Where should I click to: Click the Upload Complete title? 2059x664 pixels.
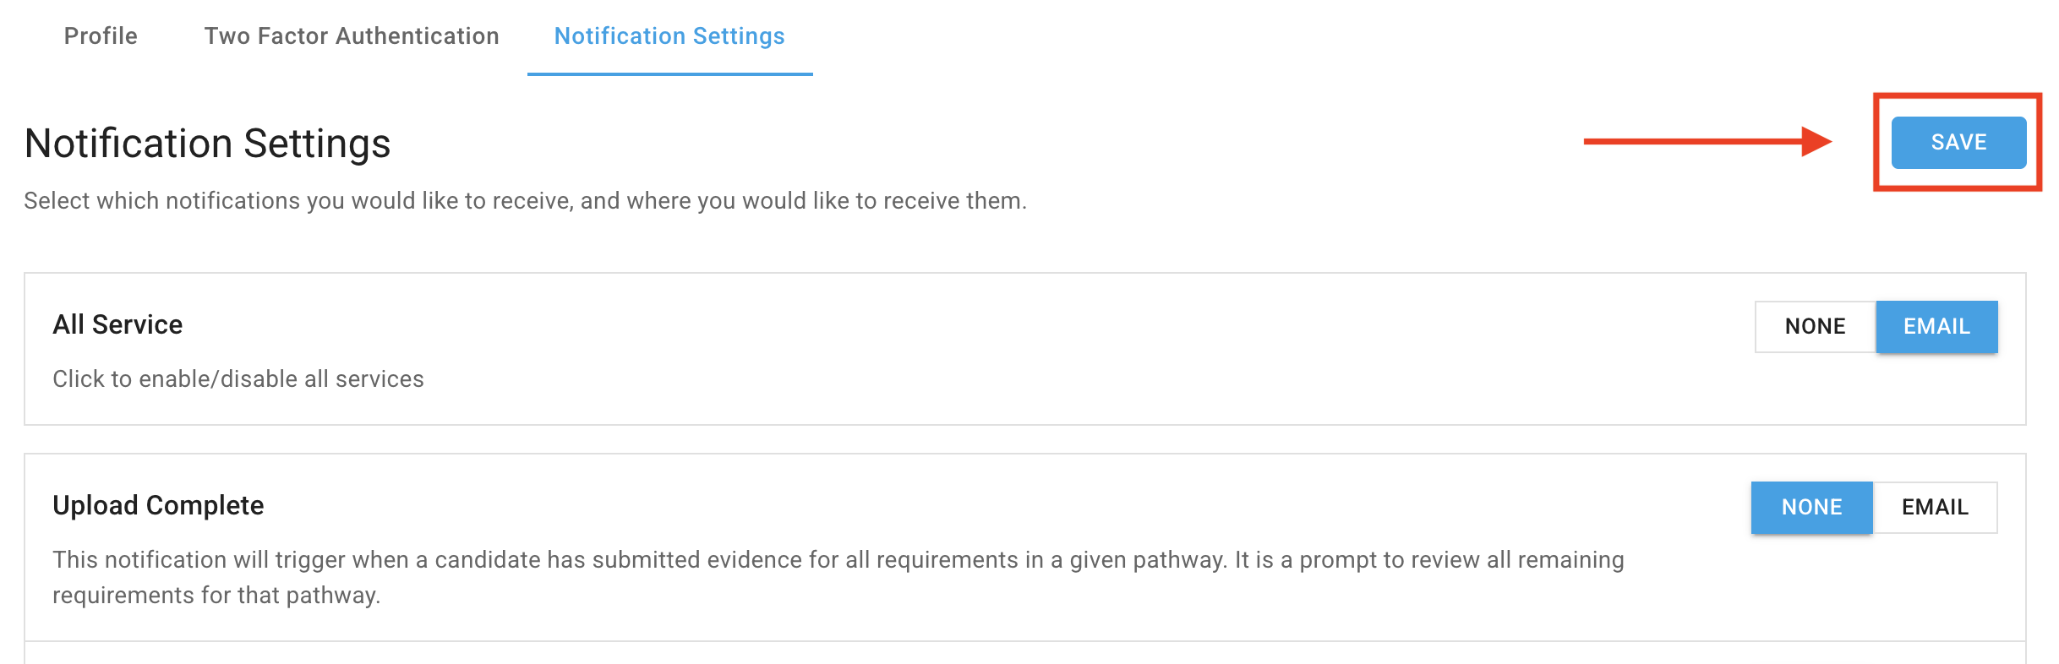click(x=158, y=506)
